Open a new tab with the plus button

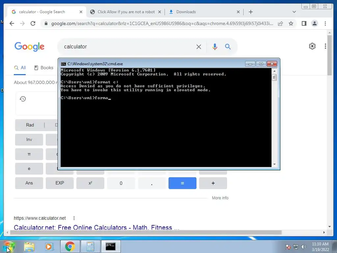pos(250,12)
